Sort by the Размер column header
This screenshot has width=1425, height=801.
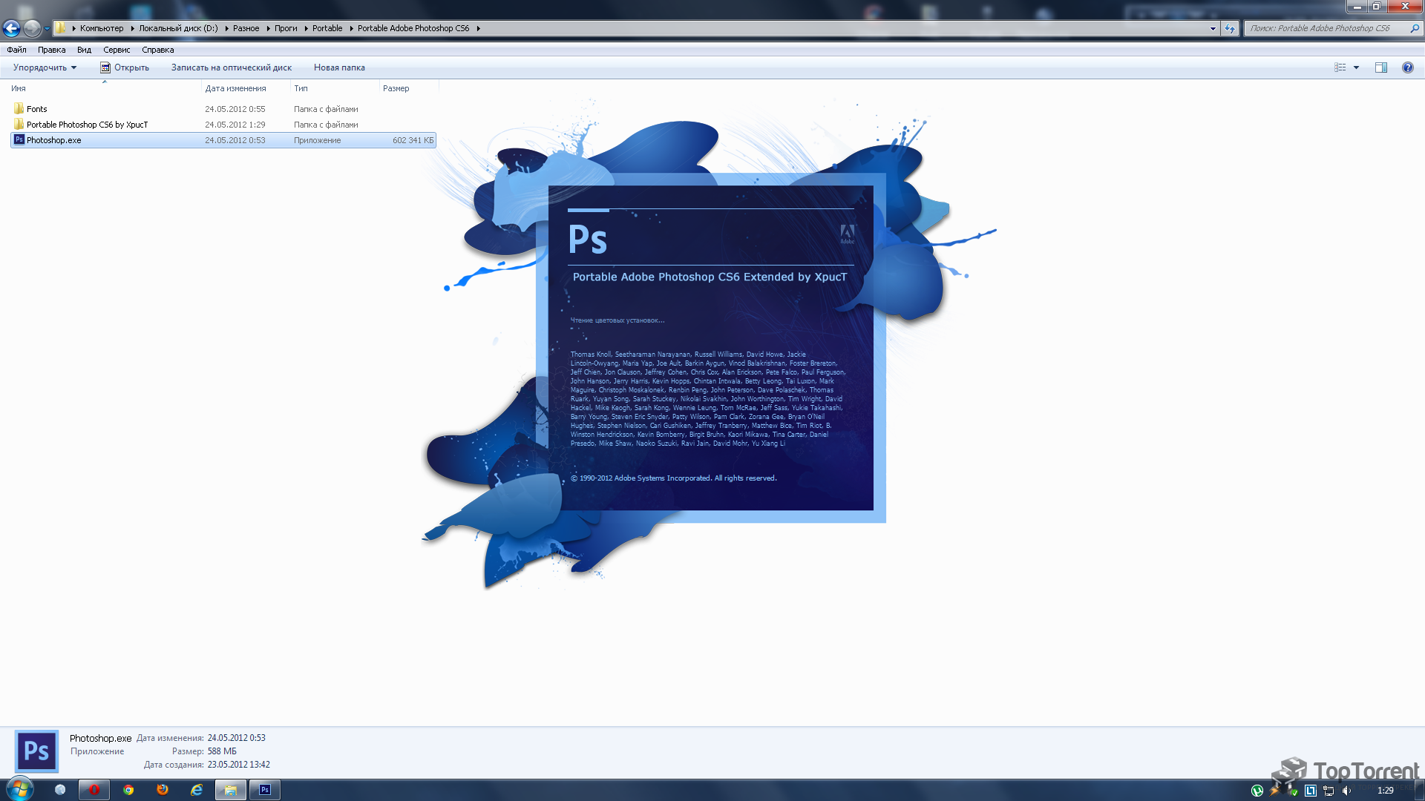coord(409,88)
